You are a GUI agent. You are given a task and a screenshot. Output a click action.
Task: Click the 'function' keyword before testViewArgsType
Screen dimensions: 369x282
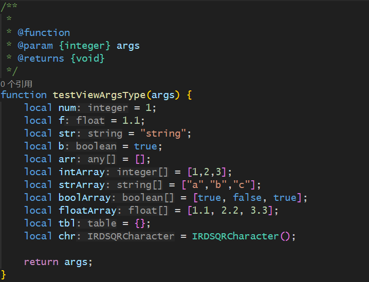click(x=24, y=95)
